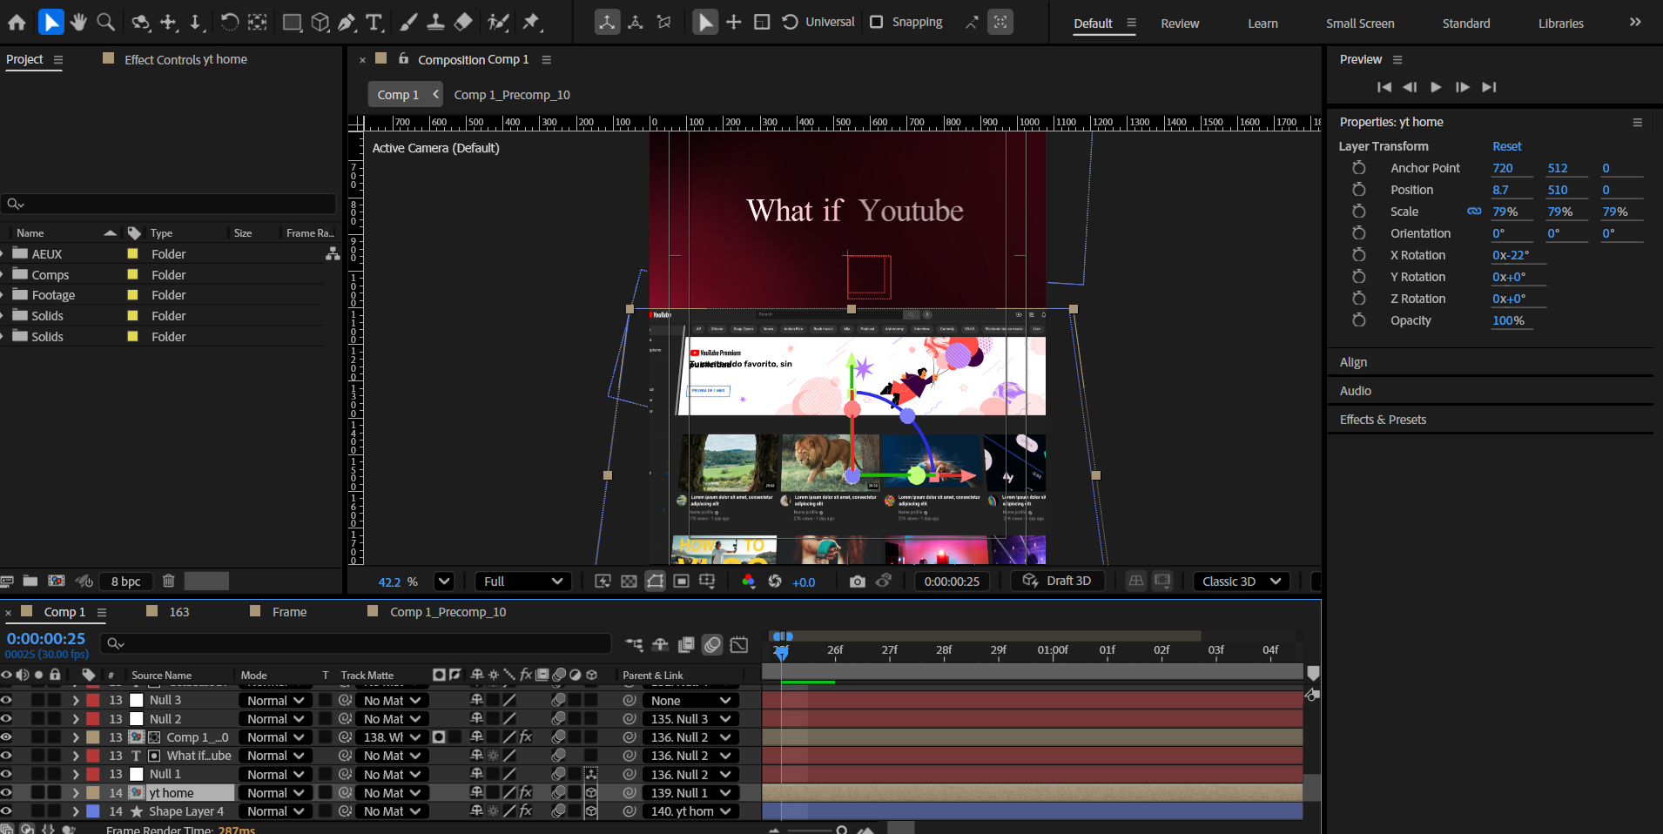Select the Type tool
The width and height of the screenshot is (1663, 834).
[374, 23]
